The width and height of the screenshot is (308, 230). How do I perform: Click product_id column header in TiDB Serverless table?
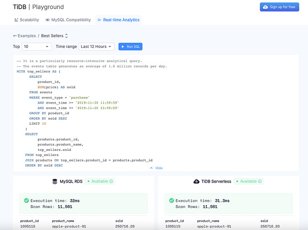coord(175,221)
